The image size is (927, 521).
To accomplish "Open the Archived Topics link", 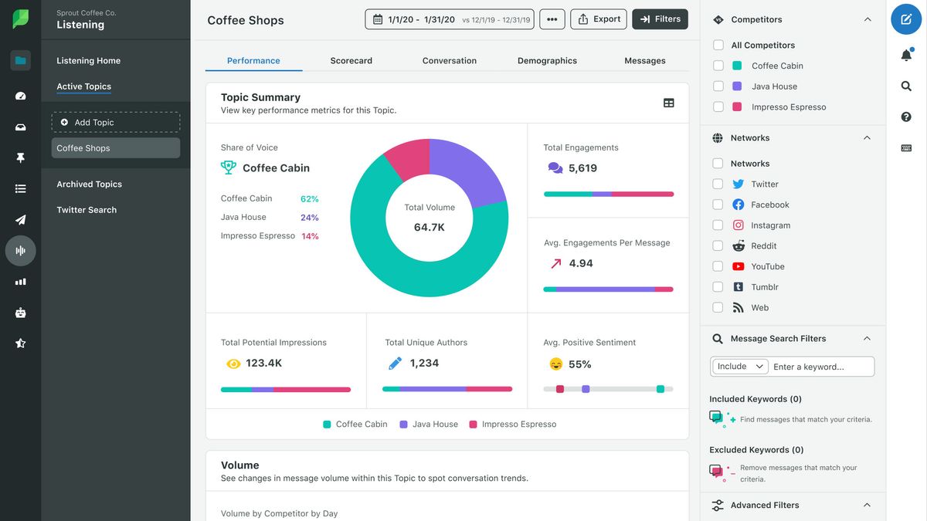I will tap(89, 184).
